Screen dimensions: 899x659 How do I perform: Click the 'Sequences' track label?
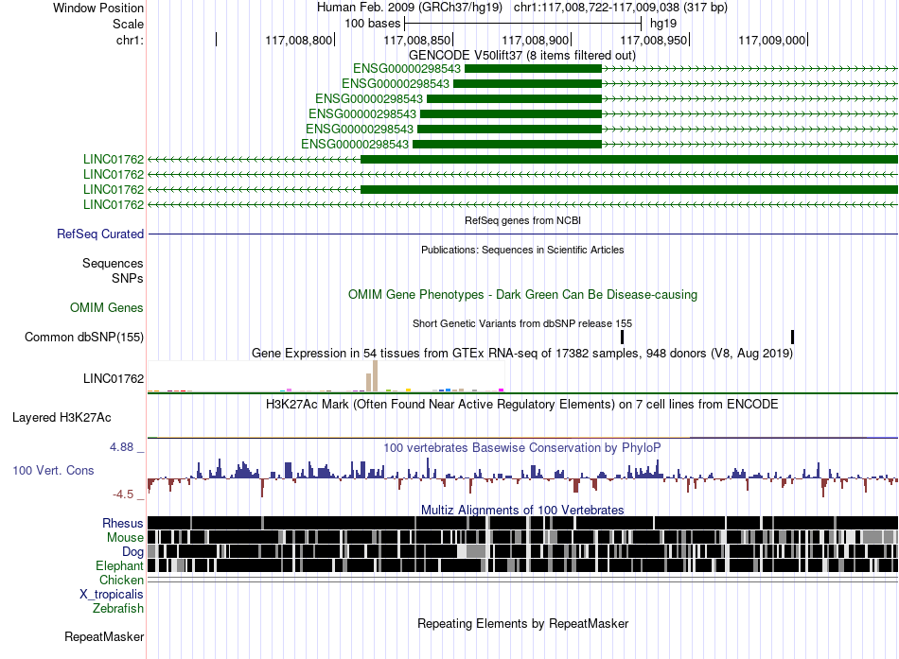click(x=113, y=263)
